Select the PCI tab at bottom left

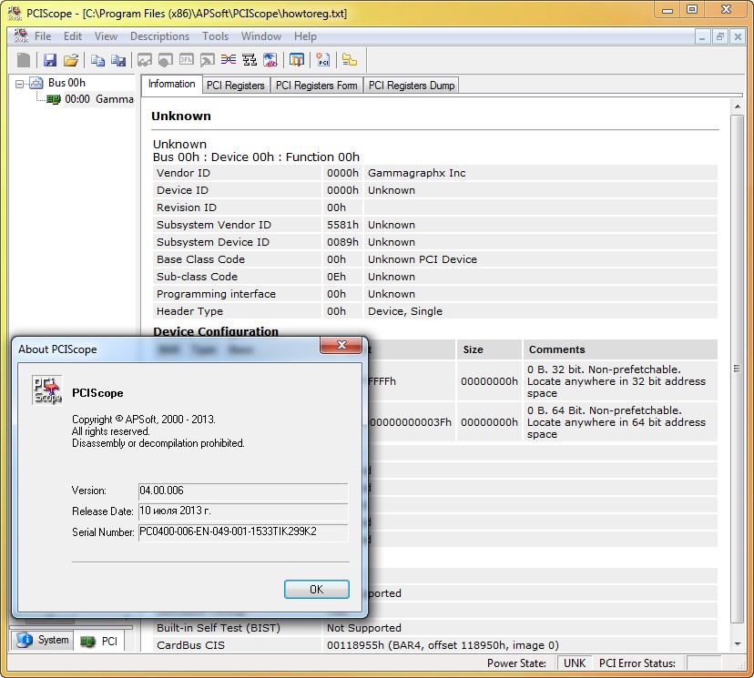pyautogui.click(x=99, y=641)
